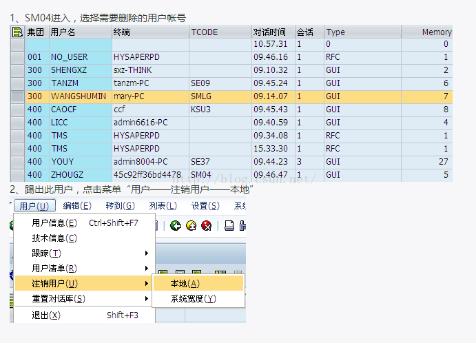The width and height of the screenshot is (476, 343).
Task: Expand the 重置对话库(S) submenu
Action: (x=82, y=299)
